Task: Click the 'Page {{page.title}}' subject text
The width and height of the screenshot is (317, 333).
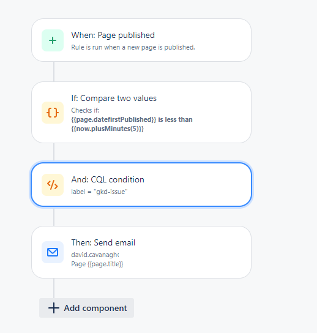Action: 97,264
